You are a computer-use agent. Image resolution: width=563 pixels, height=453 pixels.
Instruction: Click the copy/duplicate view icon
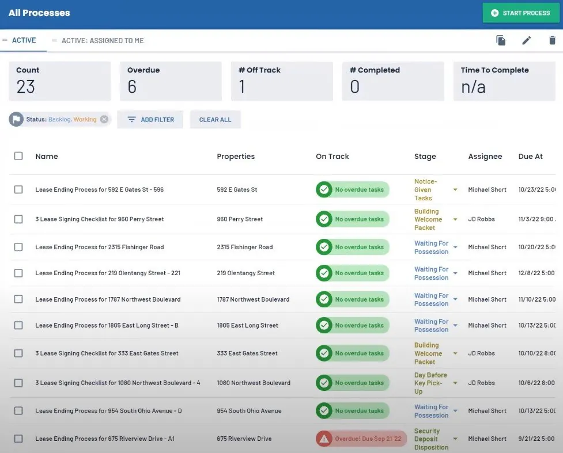click(x=501, y=40)
